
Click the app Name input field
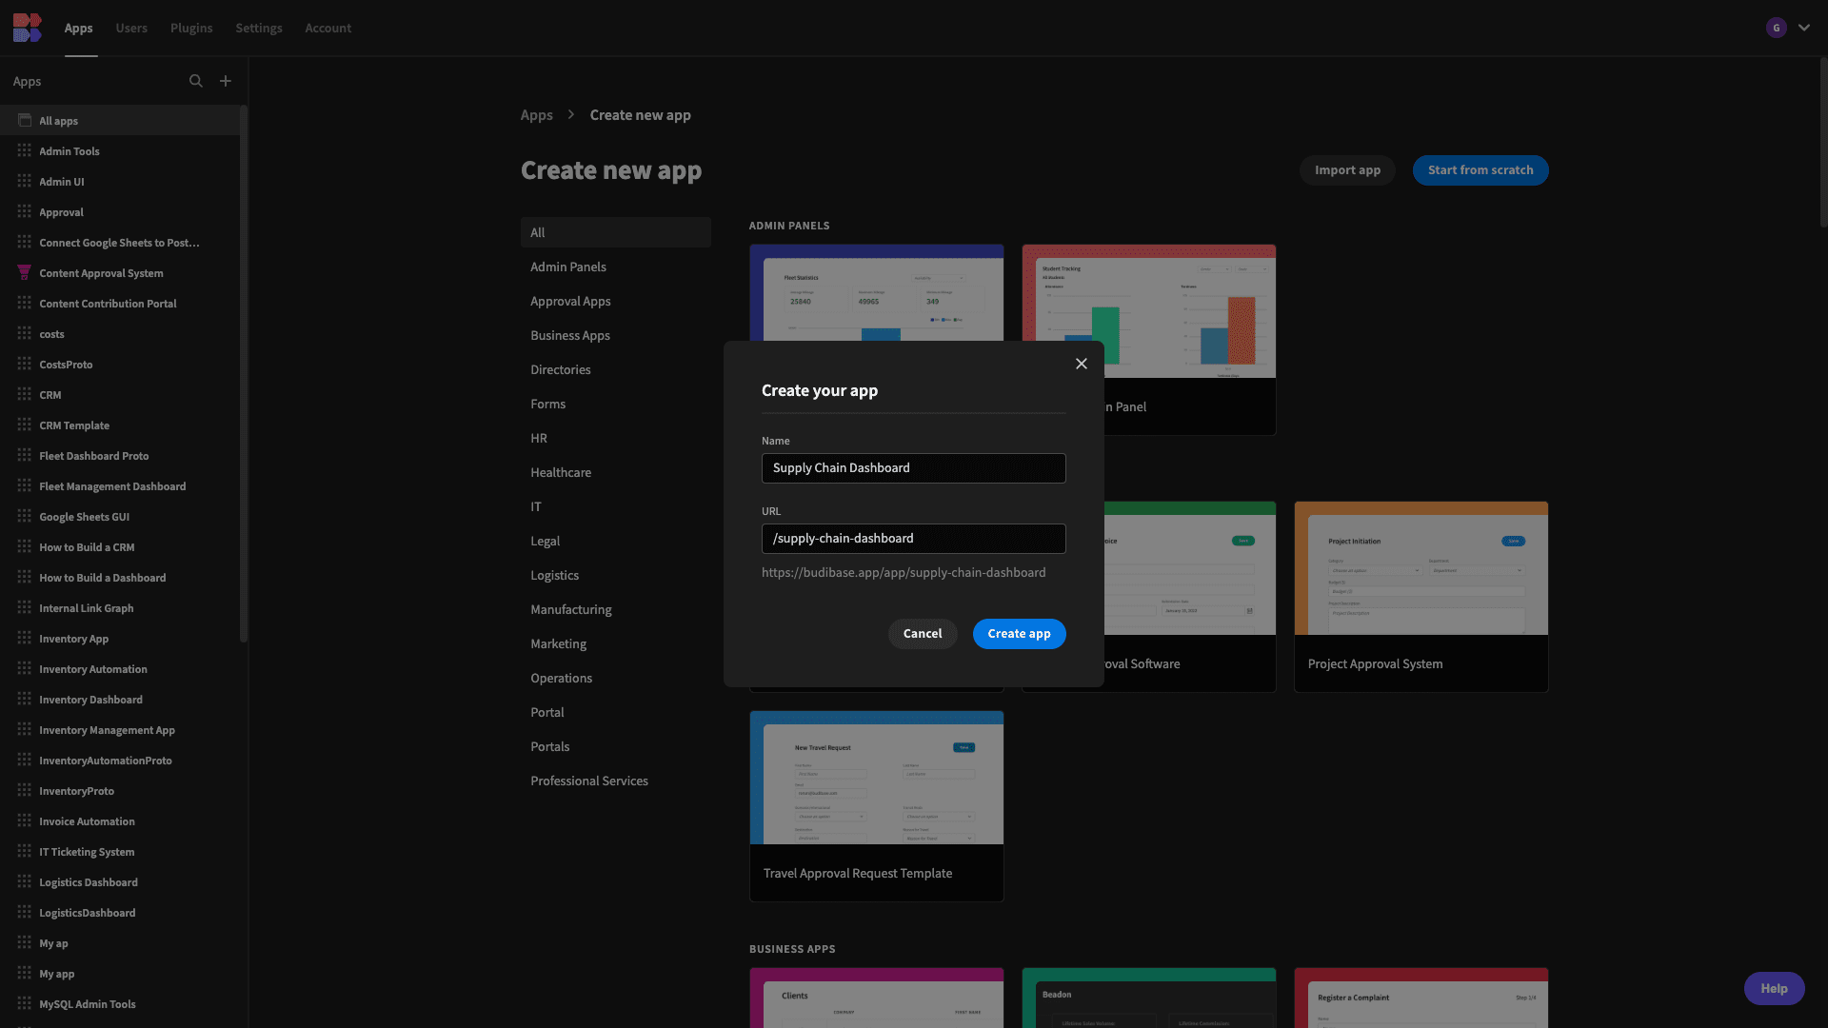coord(914,468)
